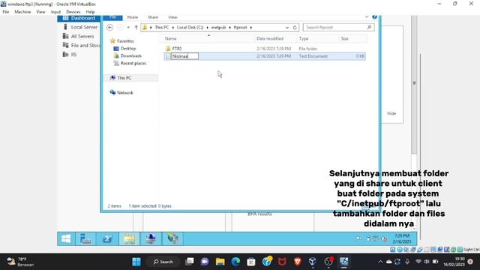Click the Local Server icon
This screenshot has width=480, height=270.
(x=65, y=27)
